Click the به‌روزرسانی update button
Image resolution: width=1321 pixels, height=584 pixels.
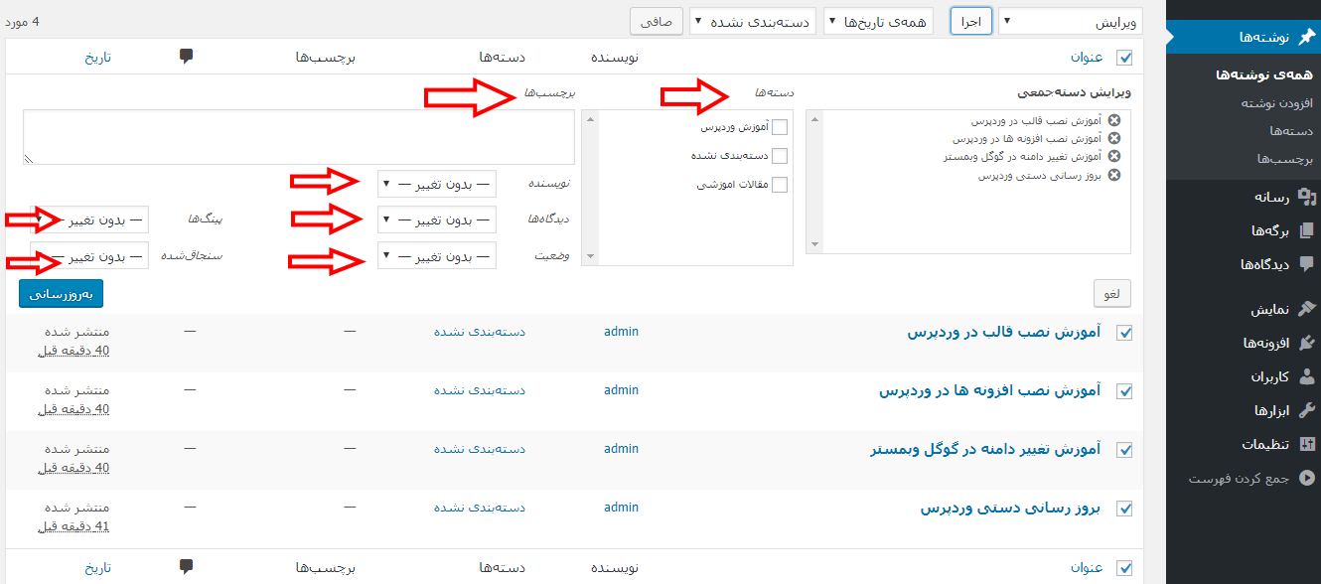[61, 294]
